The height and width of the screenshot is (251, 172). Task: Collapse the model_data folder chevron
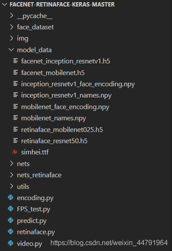(11, 50)
